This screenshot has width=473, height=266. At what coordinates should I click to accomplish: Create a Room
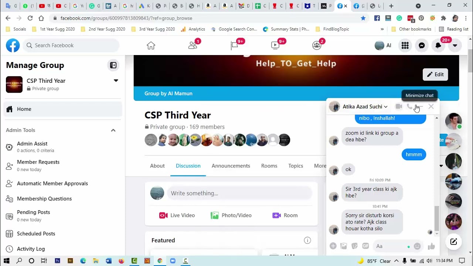[x=285, y=215]
